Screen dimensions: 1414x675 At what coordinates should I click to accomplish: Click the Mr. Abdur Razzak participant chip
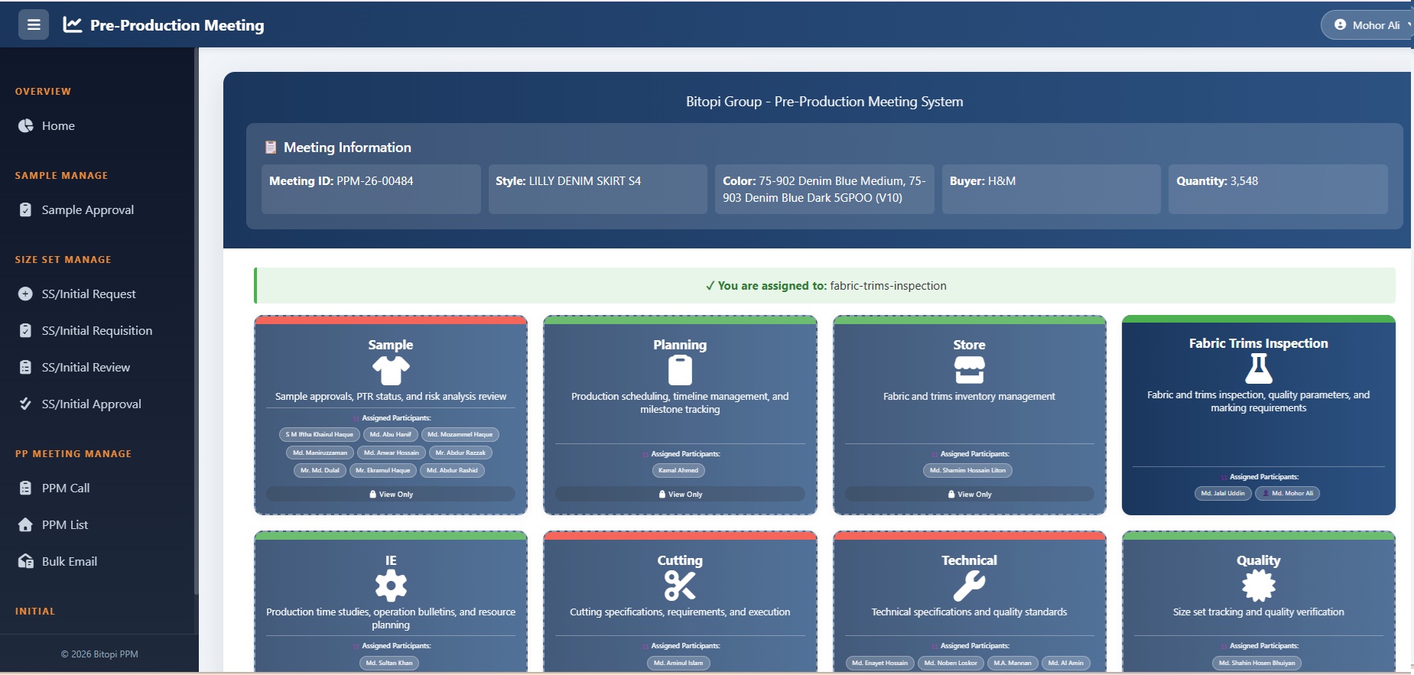(x=460, y=453)
